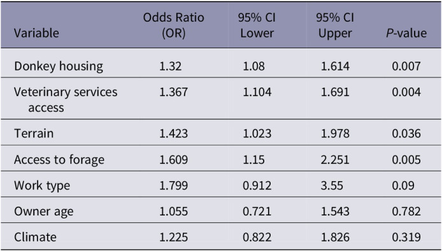Select the Owner age row label

tap(44, 212)
